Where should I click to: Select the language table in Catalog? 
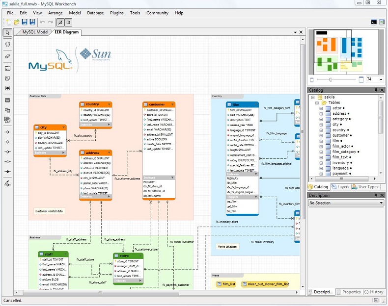340,168
